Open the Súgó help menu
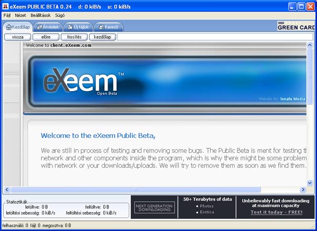The height and width of the screenshot is (231, 317). pyautogui.click(x=60, y=16)
